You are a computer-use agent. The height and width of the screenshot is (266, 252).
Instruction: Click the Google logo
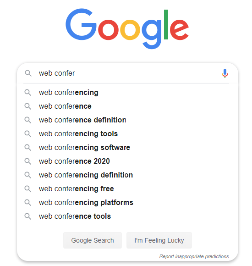(127, 29)
